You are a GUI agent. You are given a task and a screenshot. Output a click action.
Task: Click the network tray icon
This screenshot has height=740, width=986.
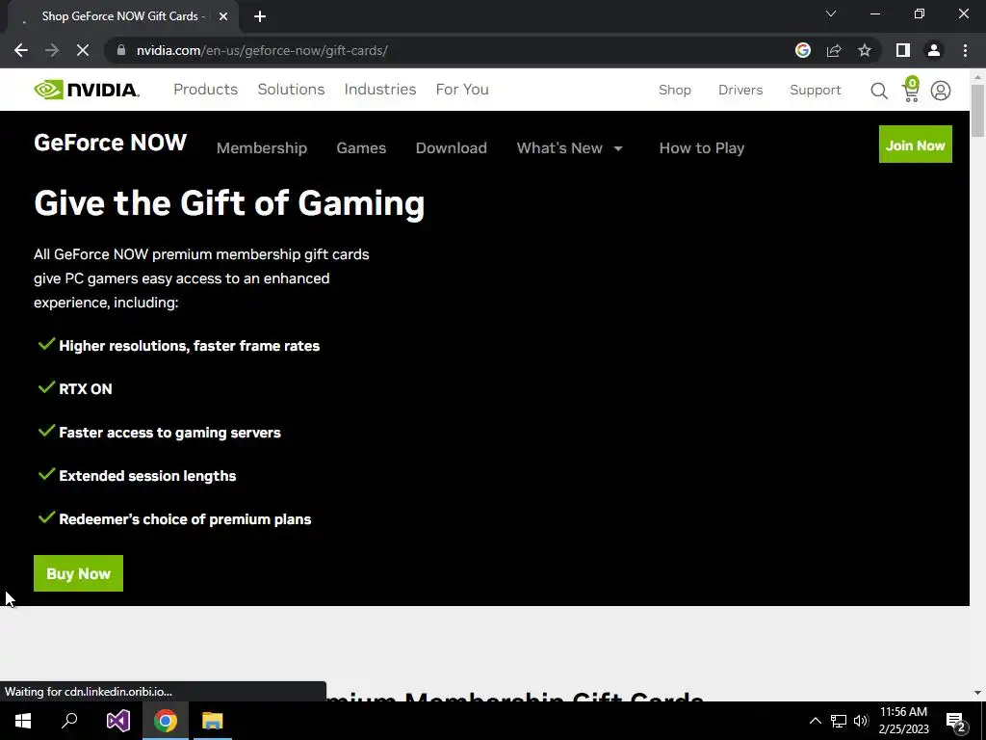839,721
